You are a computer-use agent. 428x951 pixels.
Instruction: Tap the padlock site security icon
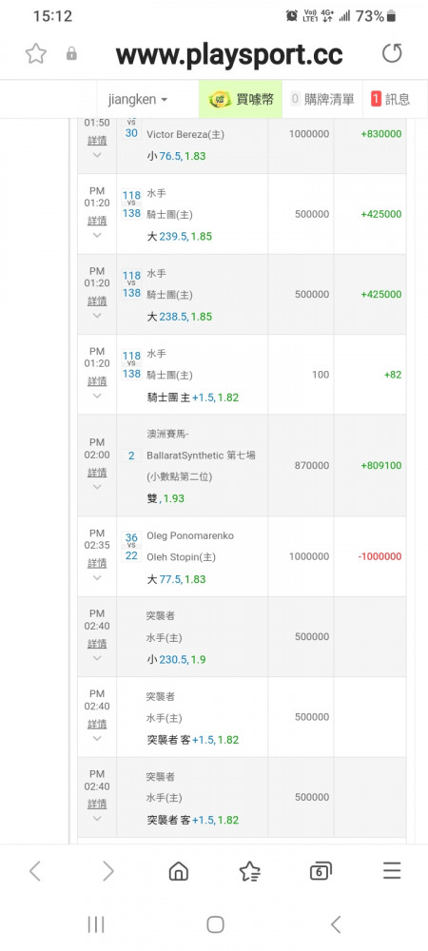(x=71, y=54)
